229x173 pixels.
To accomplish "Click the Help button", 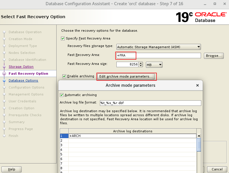I will click(12, 169).
